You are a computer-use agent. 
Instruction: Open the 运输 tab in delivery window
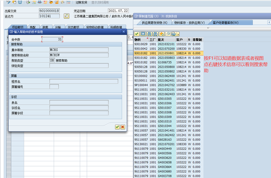click(x=58, y=27)
